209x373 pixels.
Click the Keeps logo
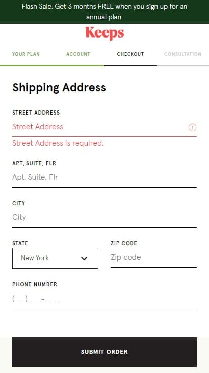pos(104,33)
